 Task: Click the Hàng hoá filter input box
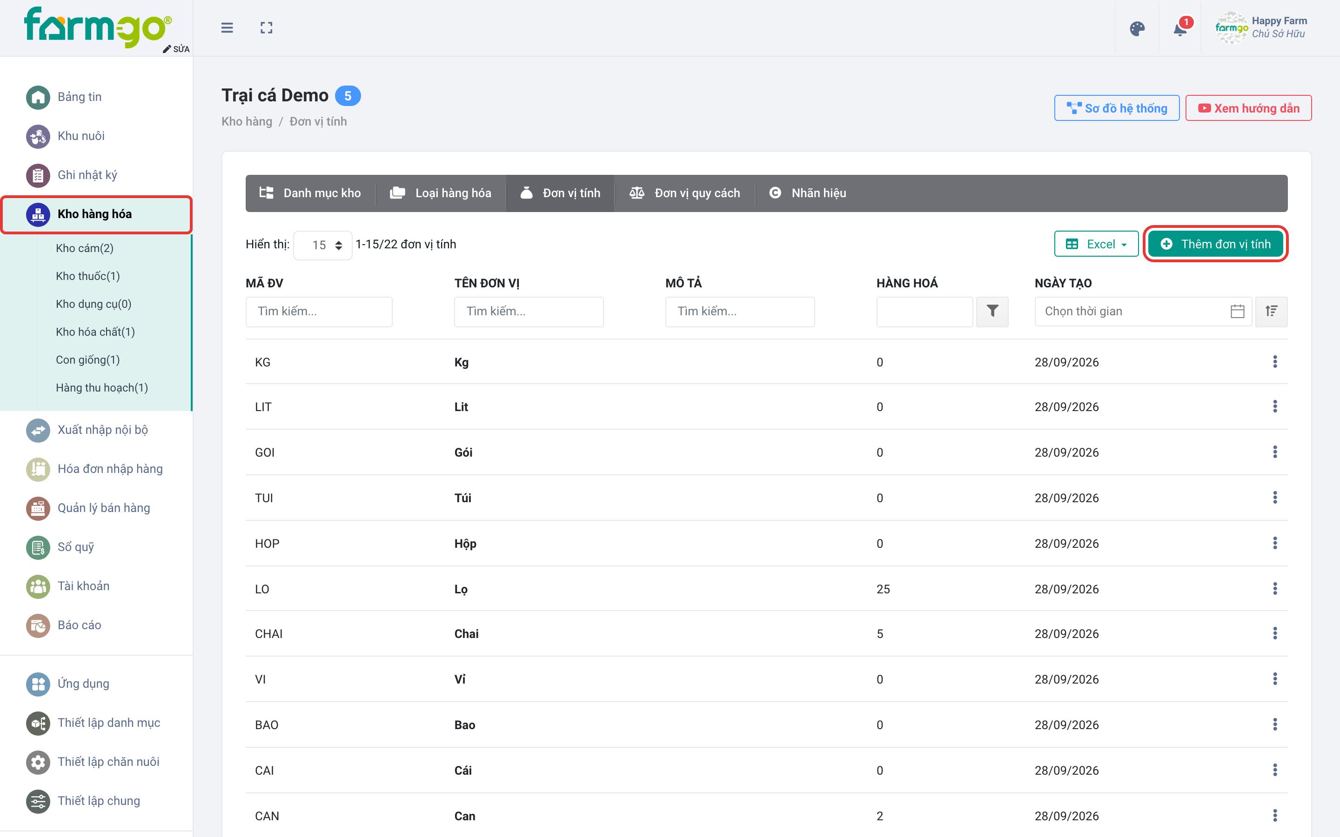point(925,312)
